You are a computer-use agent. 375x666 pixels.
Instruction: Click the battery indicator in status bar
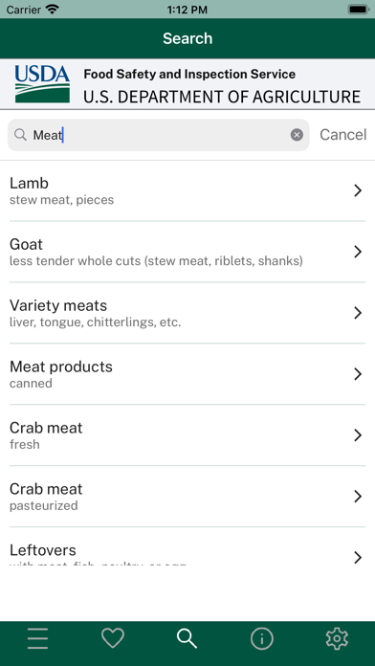pyautogui.click(x=358, y=10)
